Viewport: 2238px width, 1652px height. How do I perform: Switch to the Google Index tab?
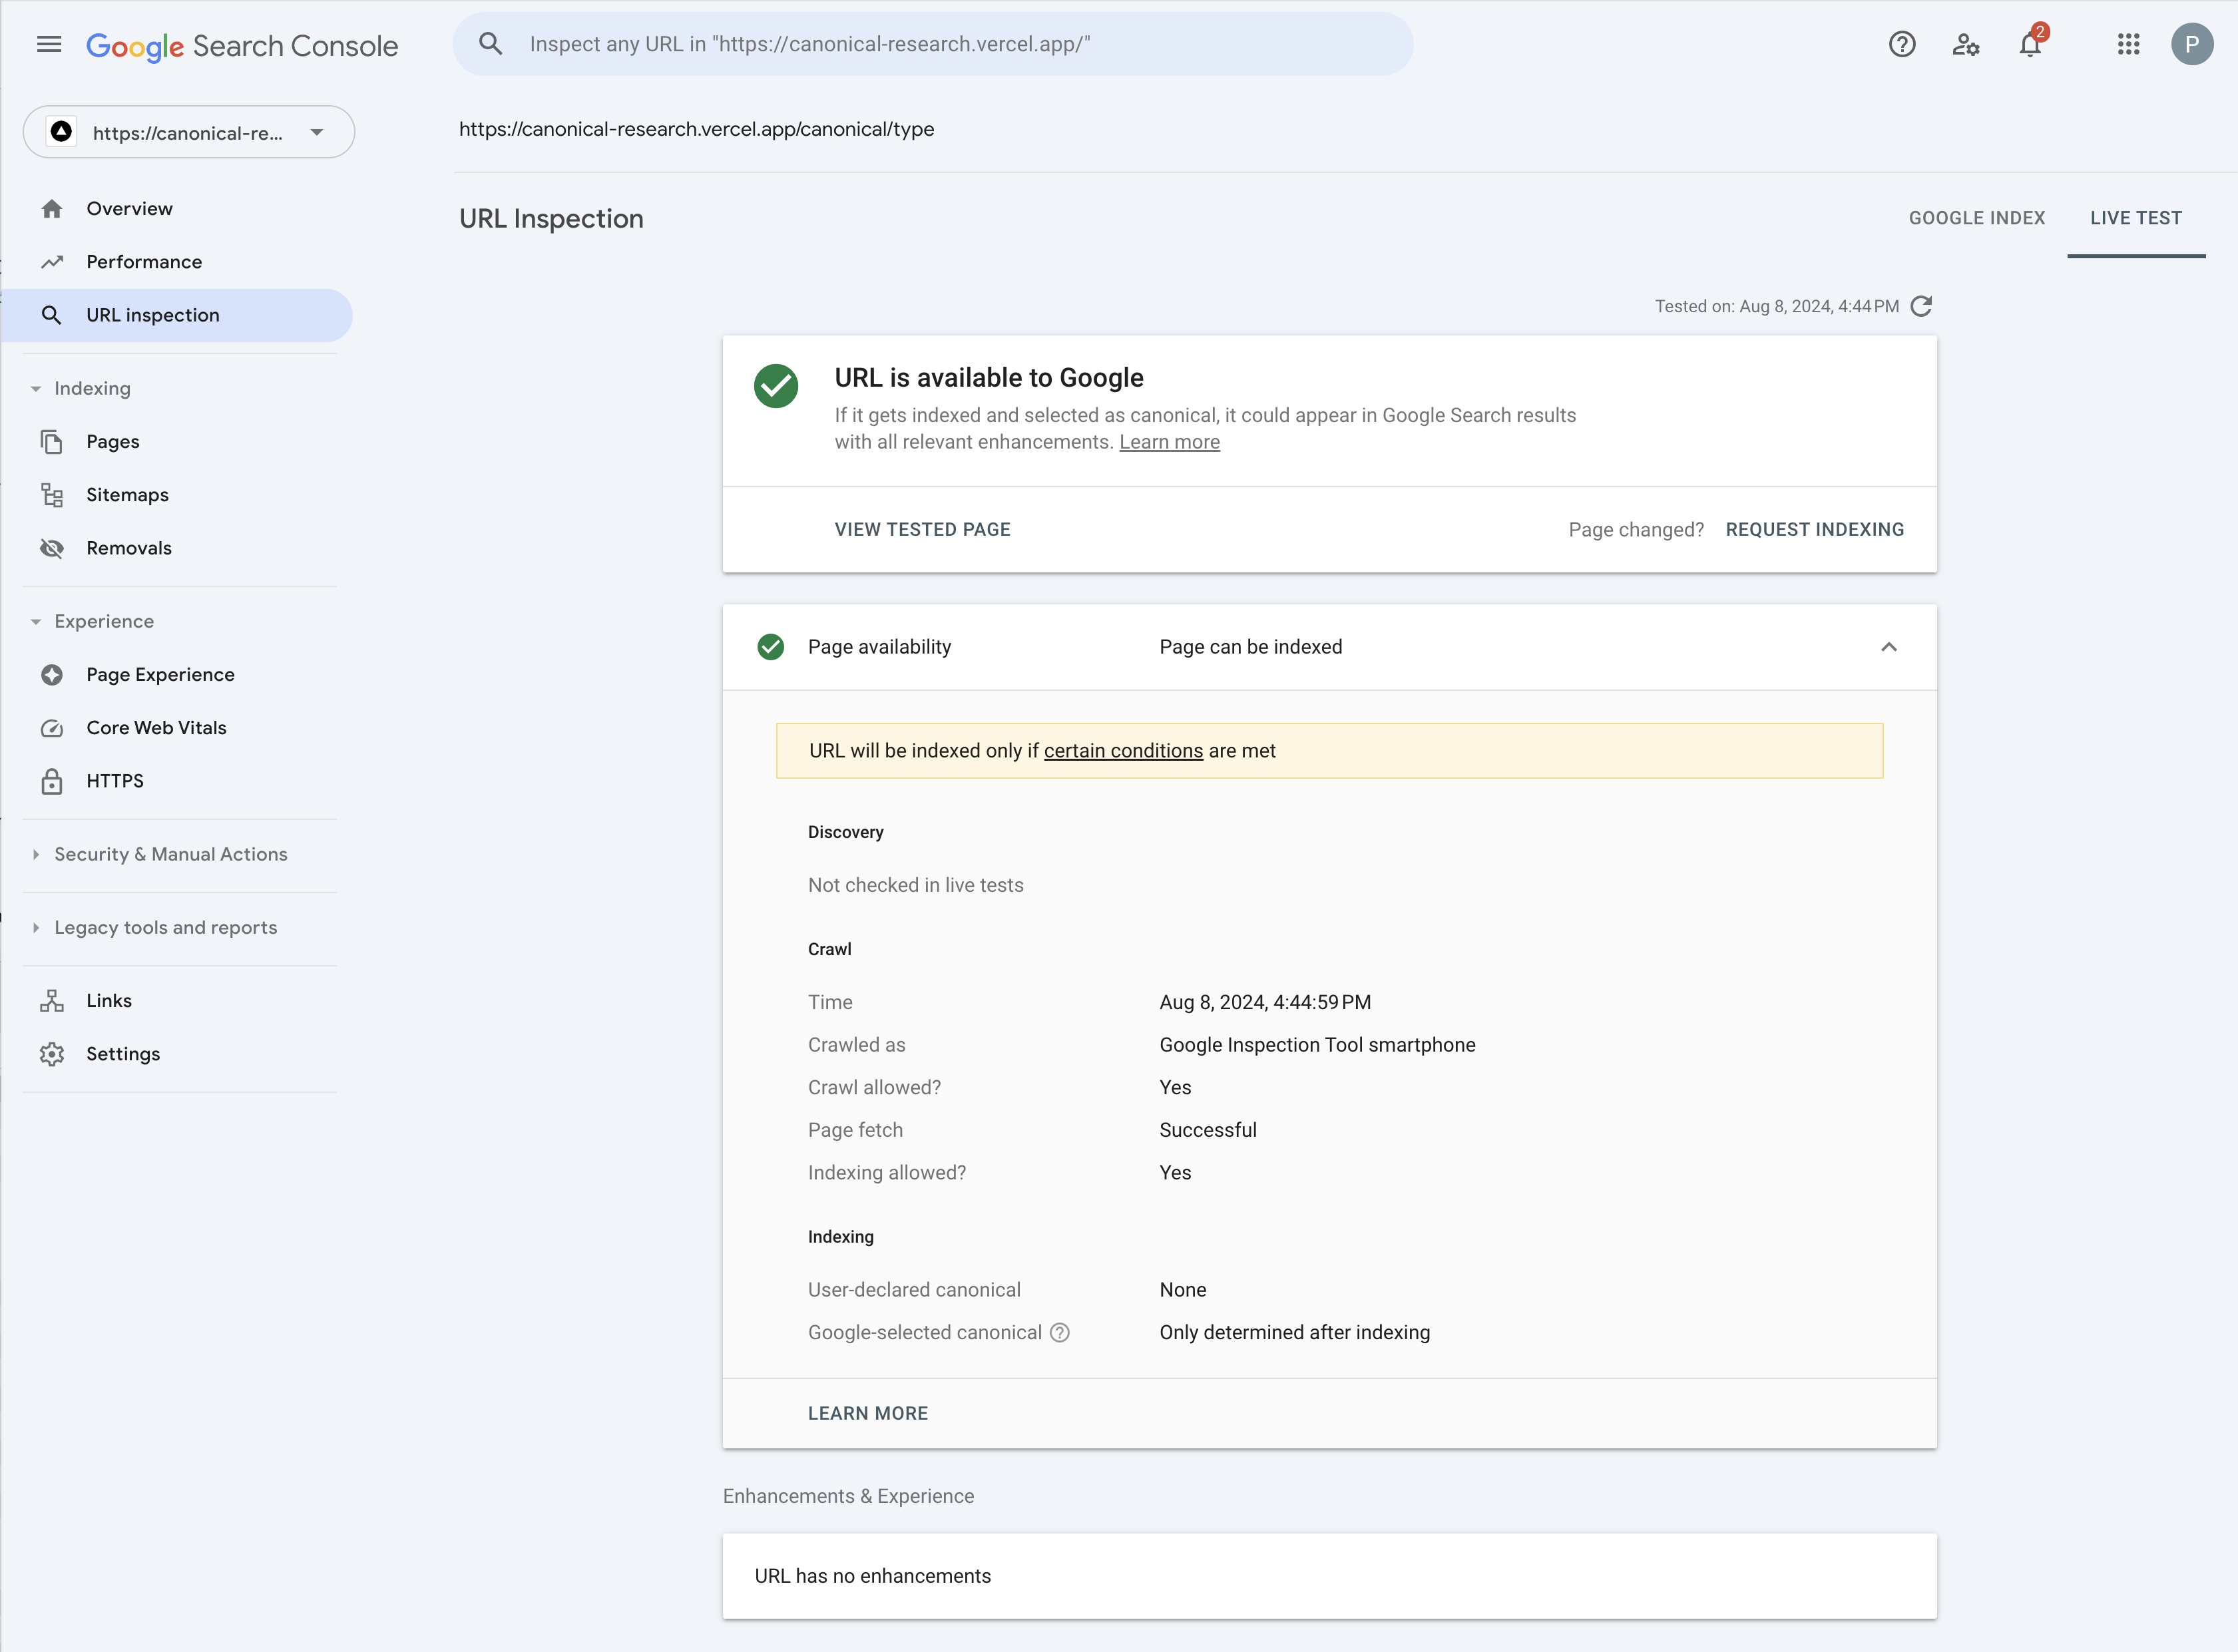click(1976, 218)
